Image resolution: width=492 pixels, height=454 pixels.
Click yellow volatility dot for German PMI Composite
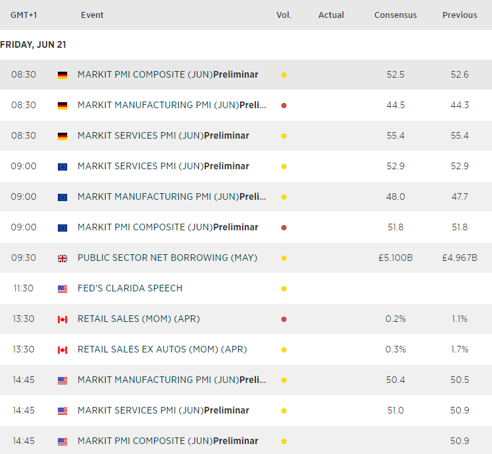(x=284, y=75)
